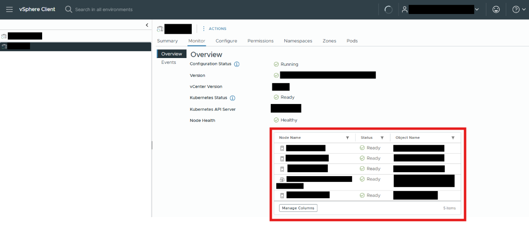Image resolution: width=529 pixels, height=236 pixels.
Task: Go to the Pods tab
Action: [x=352, y=41]
